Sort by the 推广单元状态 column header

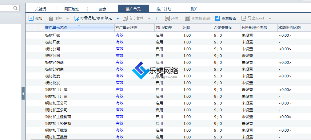point(134,28)
